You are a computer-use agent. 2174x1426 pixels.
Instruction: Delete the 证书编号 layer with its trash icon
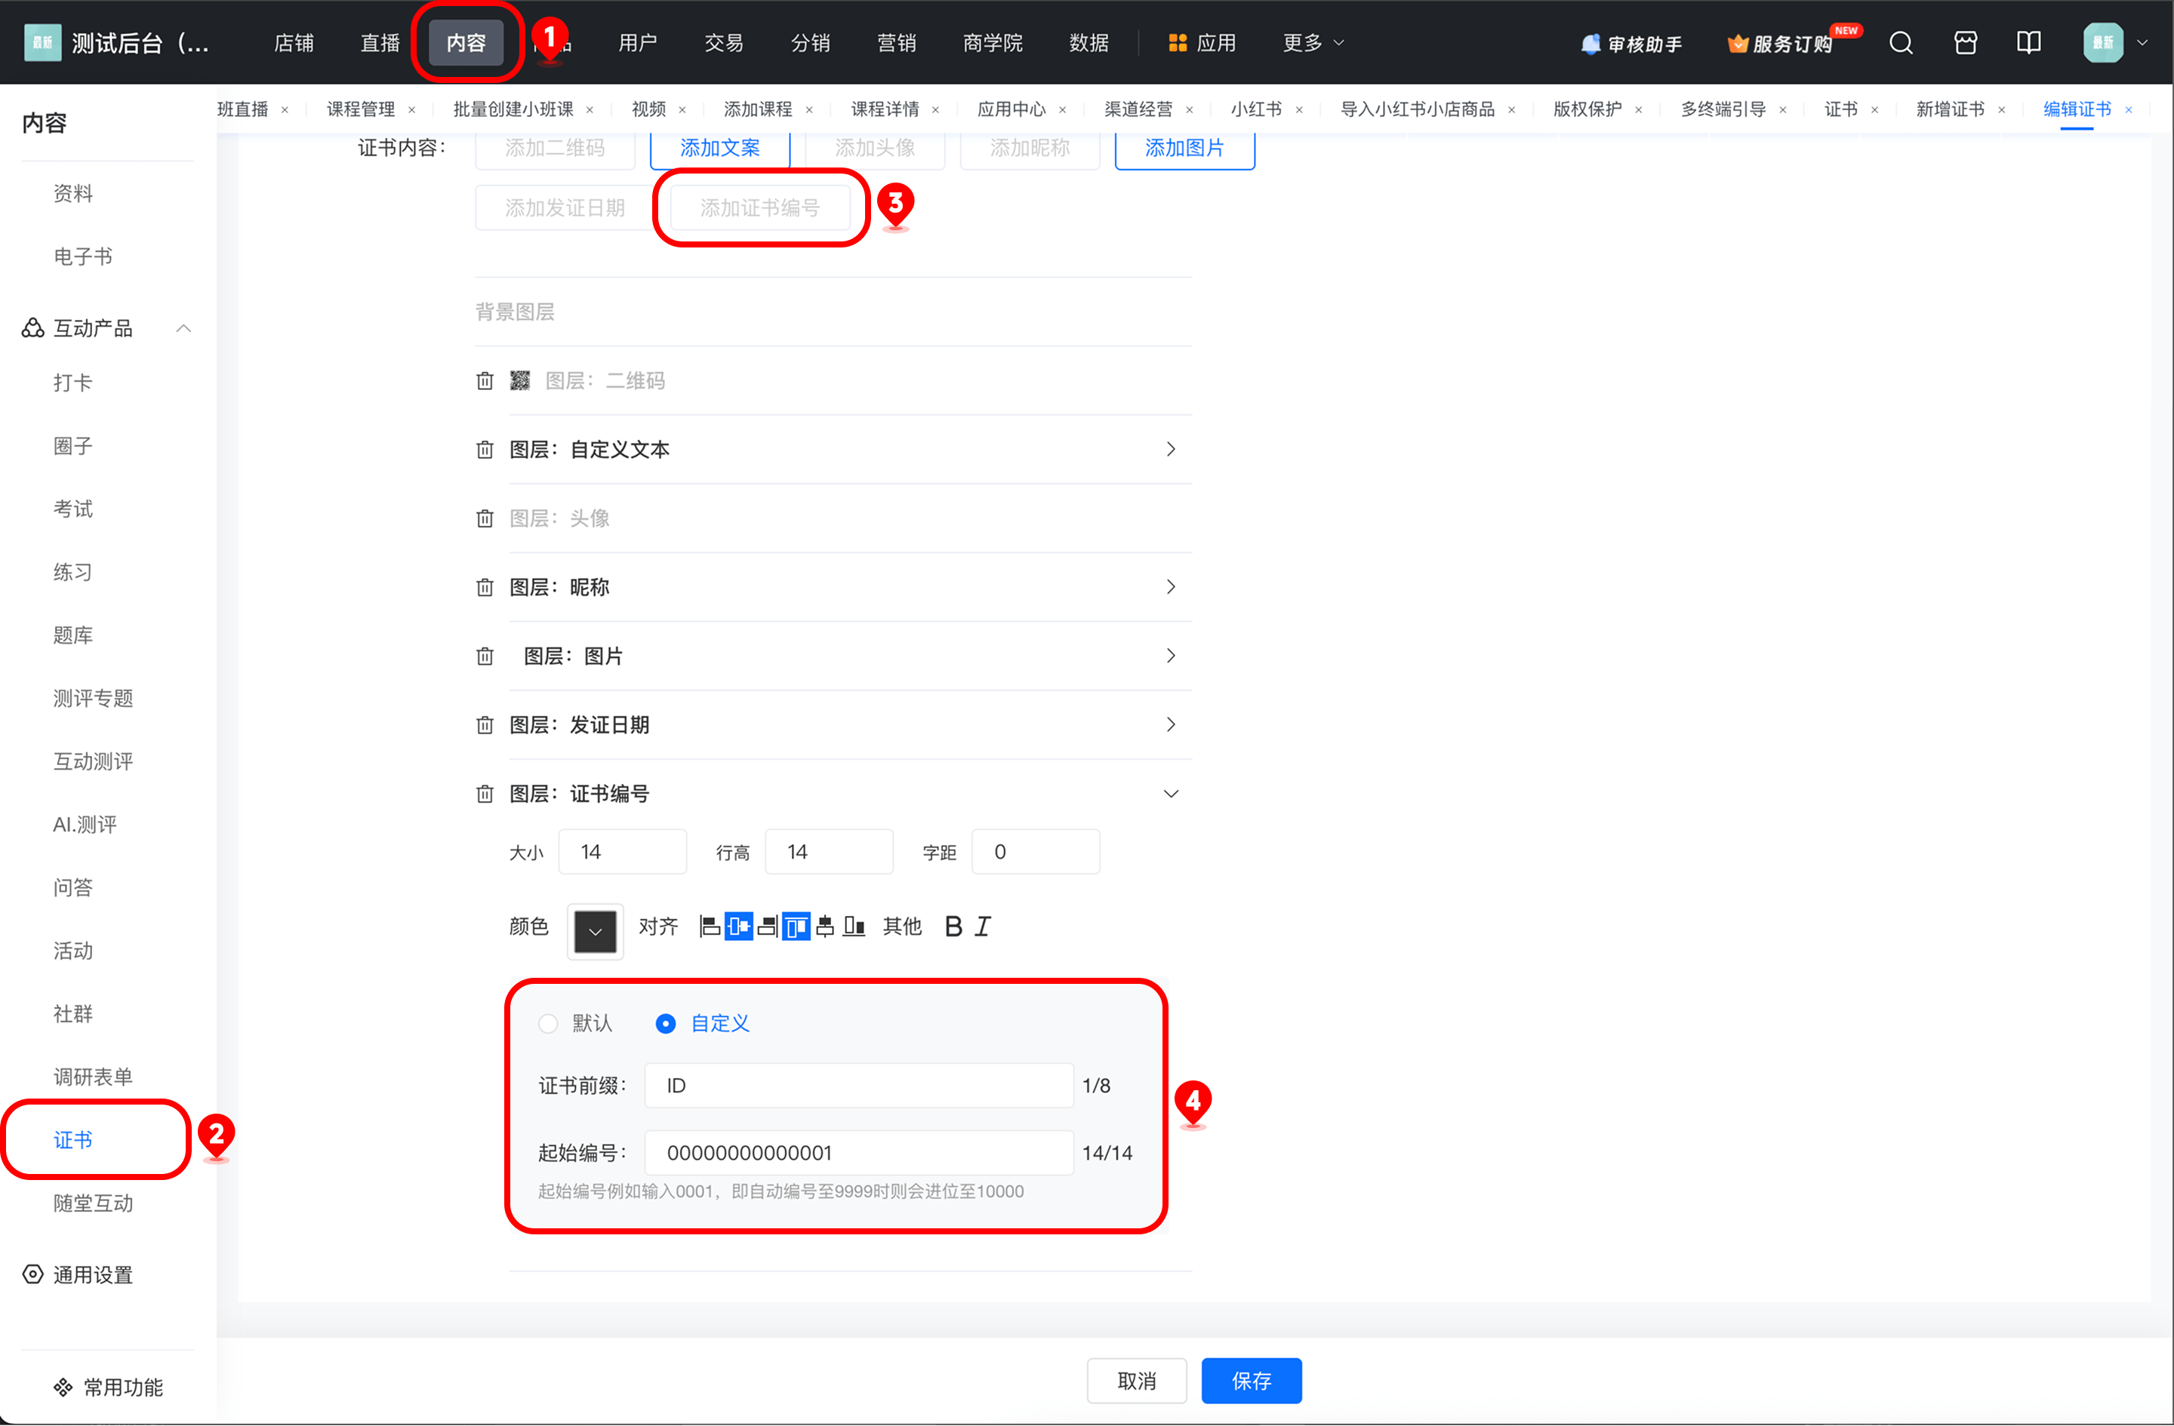pos(485,794)
